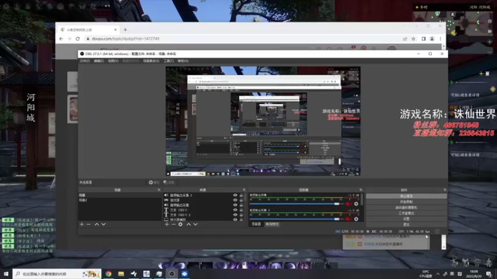Open source properties gear below sources list
This screenshot has height=279, width=497.
[x=180, y=224]
